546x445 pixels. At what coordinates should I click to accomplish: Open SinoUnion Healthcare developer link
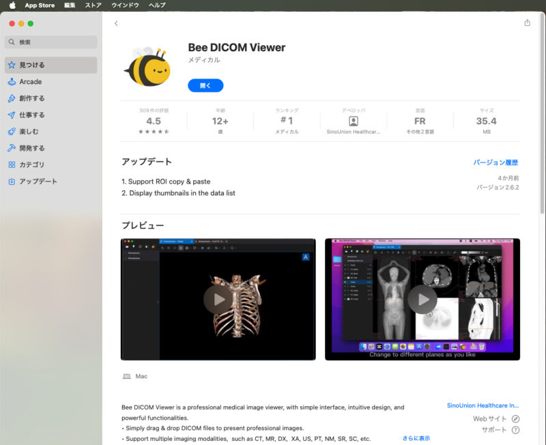point(483,405)
